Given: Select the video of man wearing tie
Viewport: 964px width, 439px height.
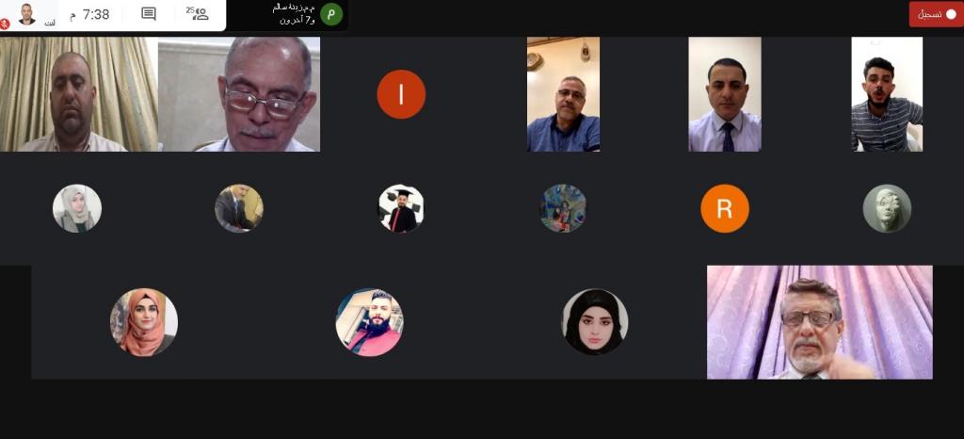Looking at the screenshot, I should pos(725,94).
